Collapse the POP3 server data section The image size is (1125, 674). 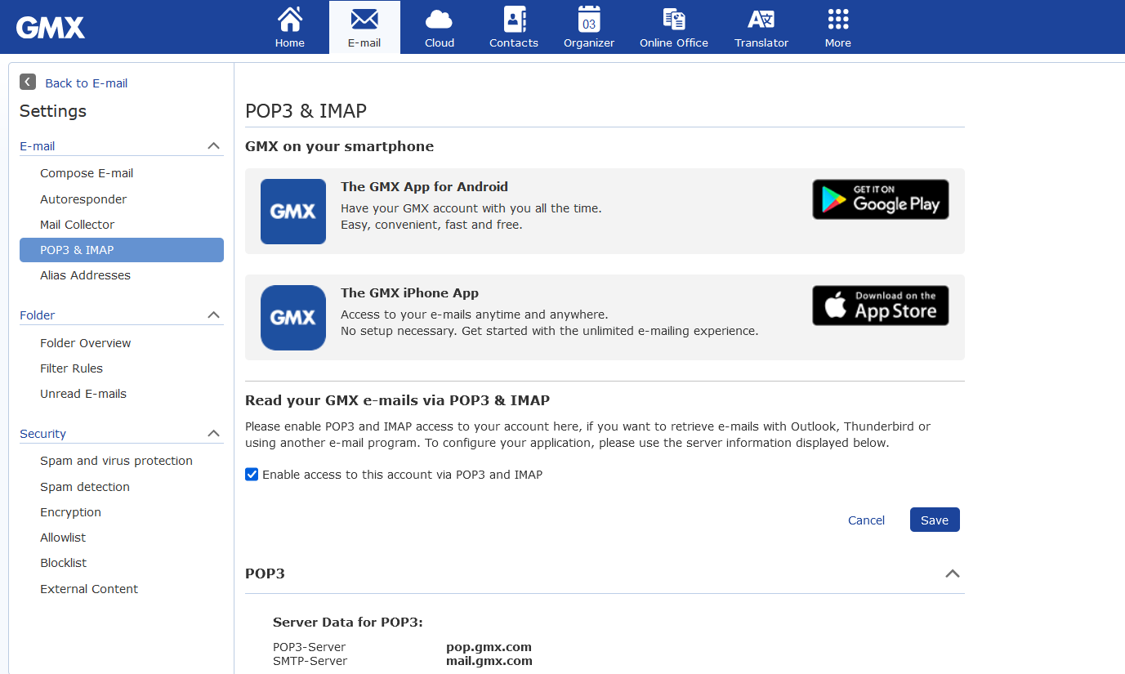(x=952, y=574)
